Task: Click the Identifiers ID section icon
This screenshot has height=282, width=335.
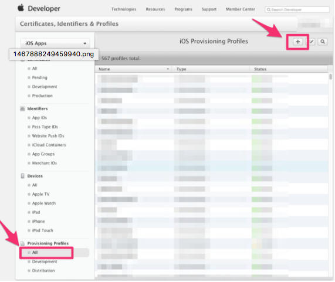Action: pos(22,108)
